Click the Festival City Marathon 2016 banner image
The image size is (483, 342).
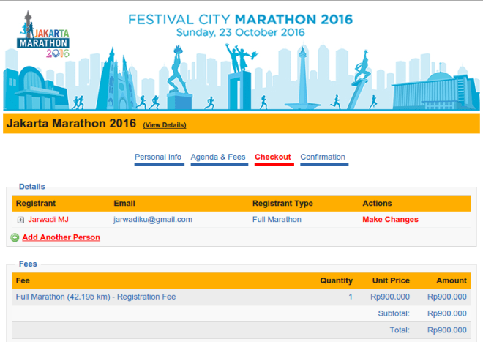tap(241, 56)
